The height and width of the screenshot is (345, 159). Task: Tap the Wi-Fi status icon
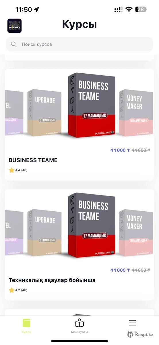(129, 9)
